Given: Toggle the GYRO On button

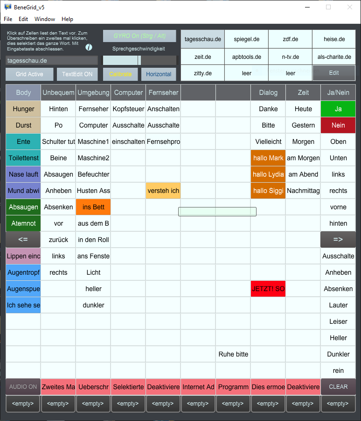Looking at the screenshot, I should [x=139, y=36].
